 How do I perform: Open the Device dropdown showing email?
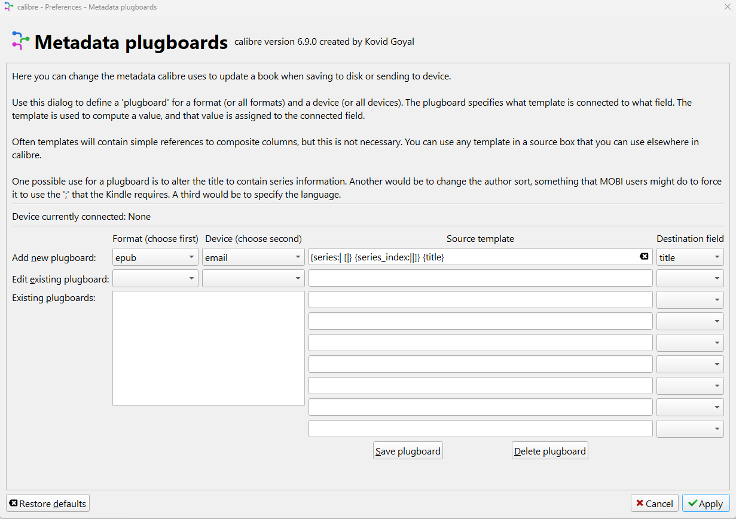(253, 257)
